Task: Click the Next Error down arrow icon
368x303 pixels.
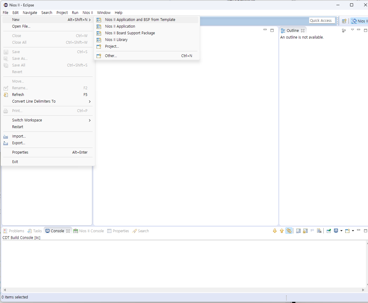Action: pos(275,231)
